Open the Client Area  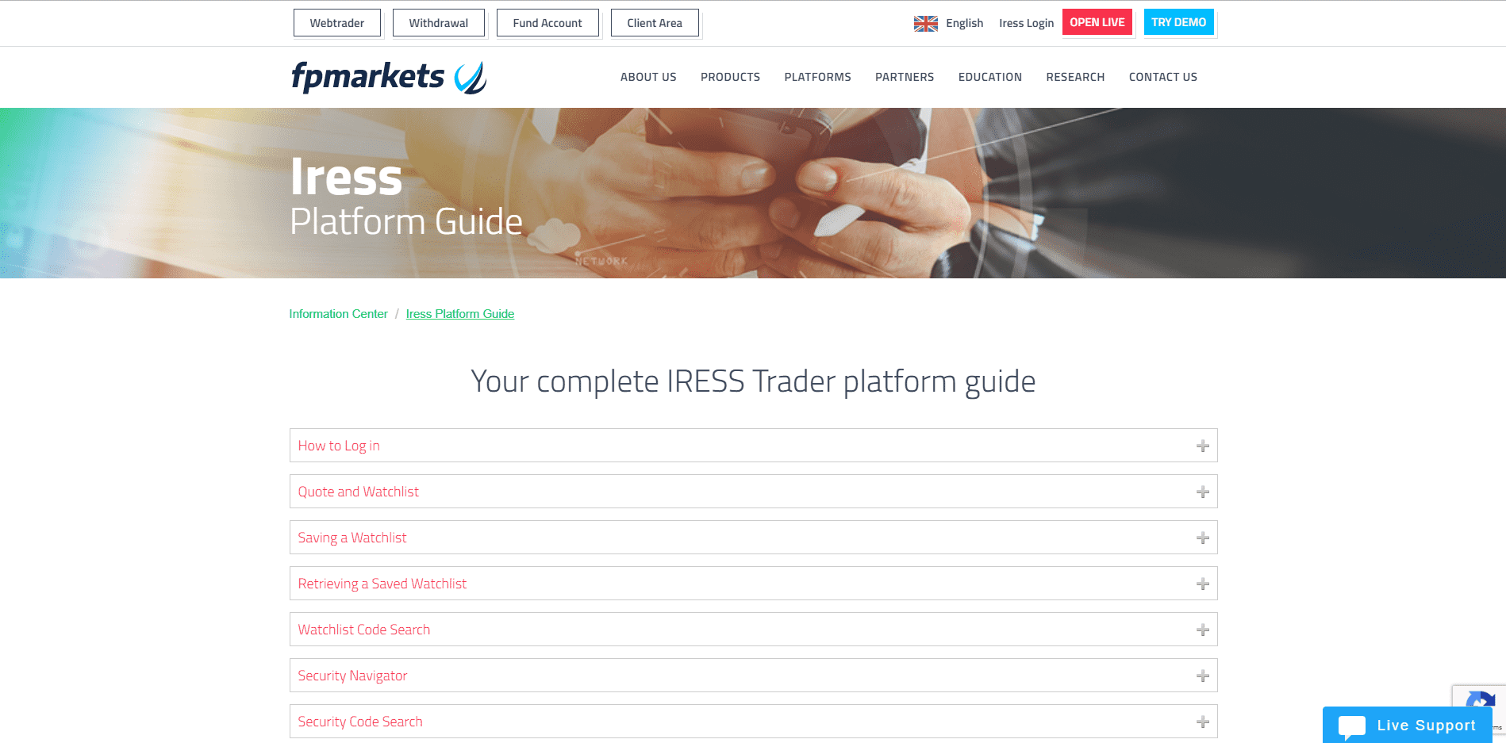655,23
